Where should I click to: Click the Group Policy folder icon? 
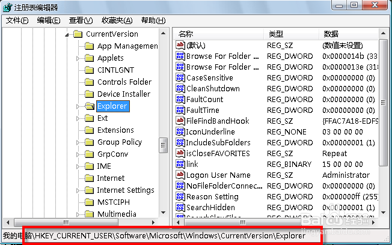pyautogui.click(x=89, y=142)
